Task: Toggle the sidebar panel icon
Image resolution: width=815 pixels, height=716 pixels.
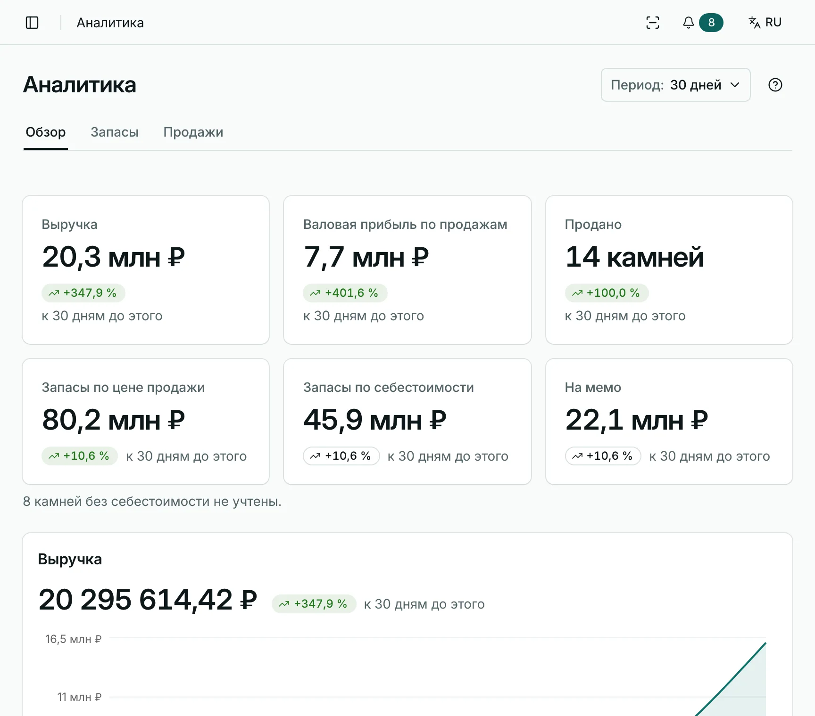Action: pyautogui.click(x=32, y=23)
